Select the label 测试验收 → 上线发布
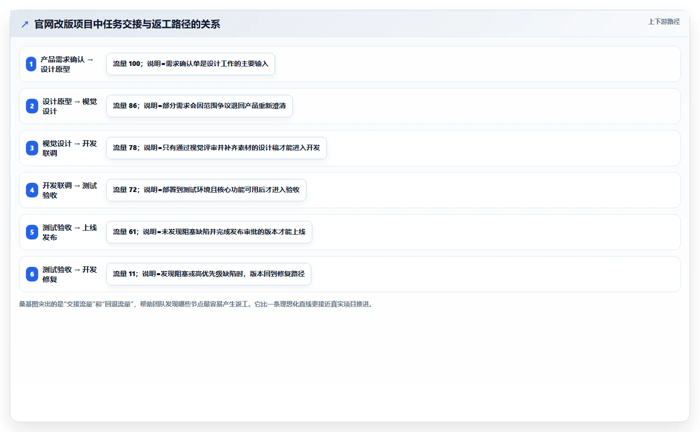Viewport: 700px width, 432px height. (70, 232)
